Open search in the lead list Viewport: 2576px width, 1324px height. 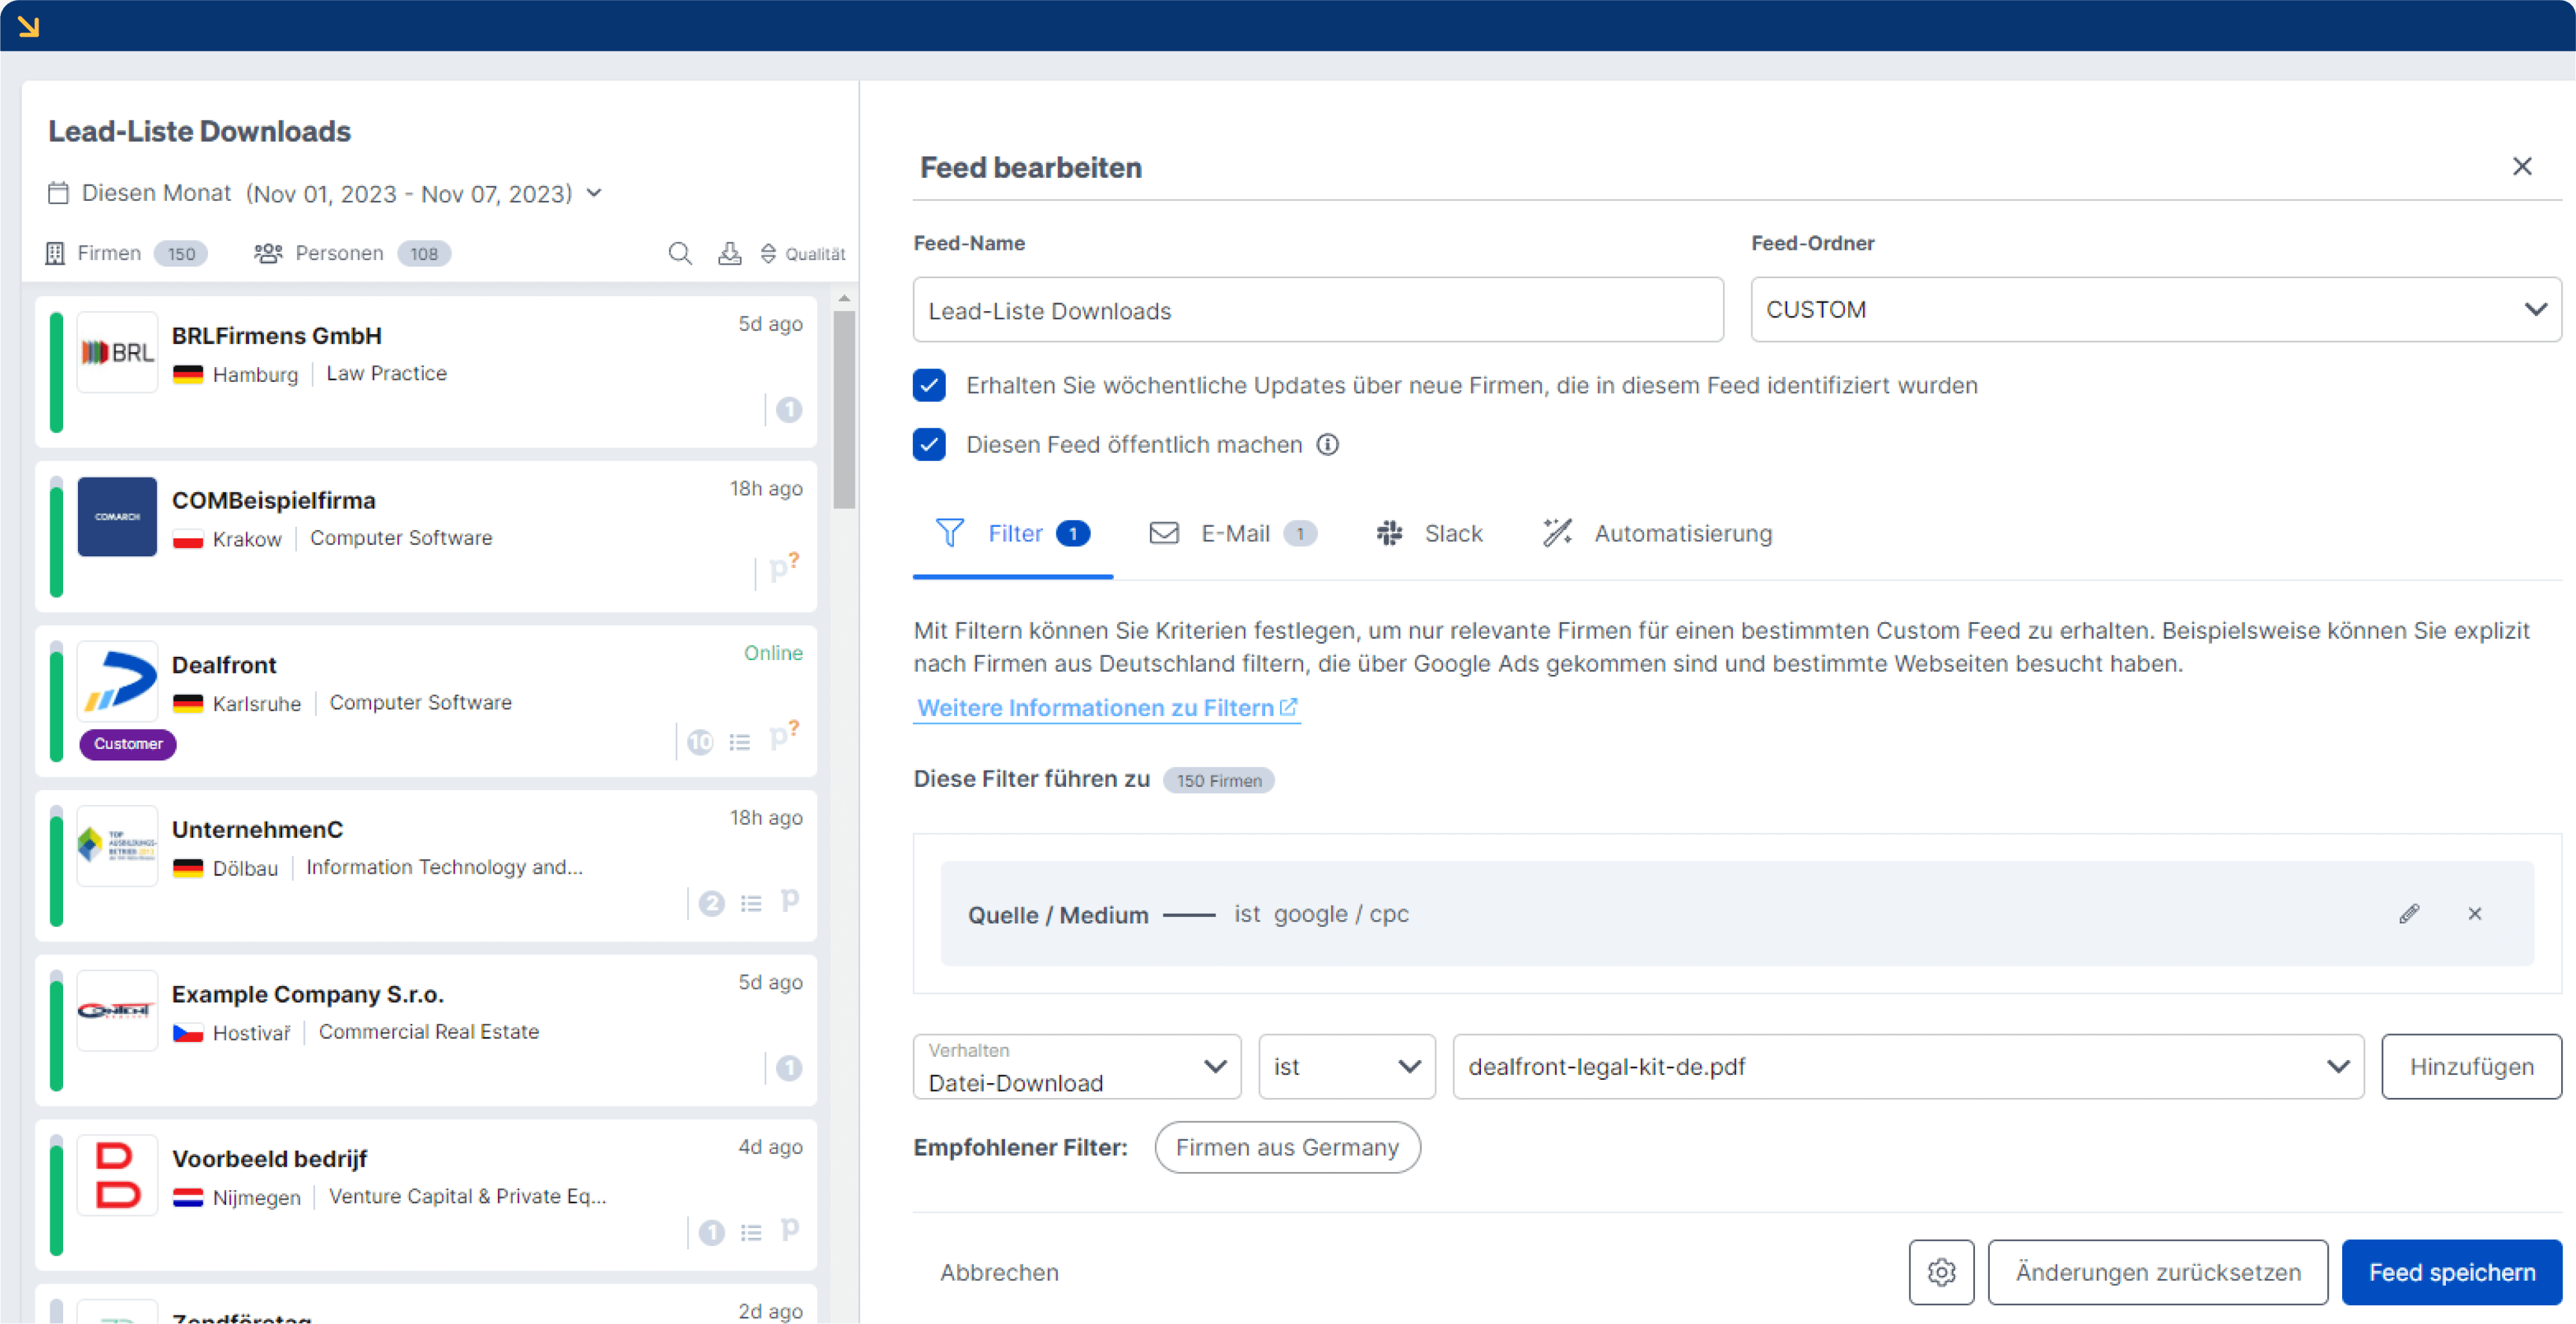680,253
